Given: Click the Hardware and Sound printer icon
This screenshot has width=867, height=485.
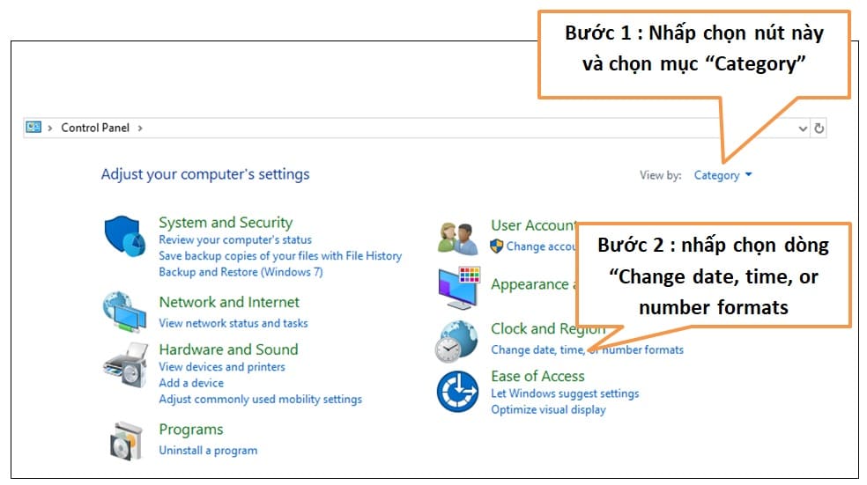Looking at the screenshot, I should coord(124,364).
